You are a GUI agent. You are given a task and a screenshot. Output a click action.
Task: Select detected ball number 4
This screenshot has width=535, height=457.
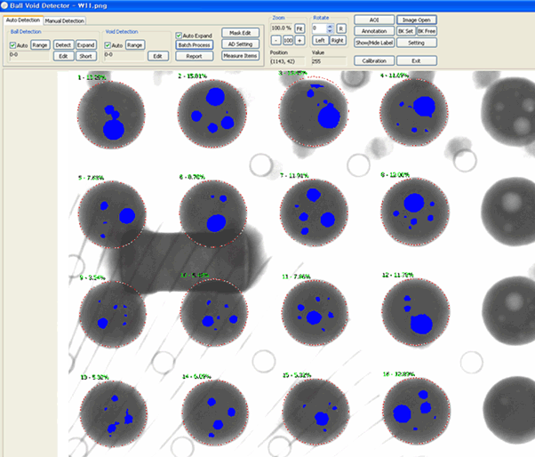(x=414, y=112)
